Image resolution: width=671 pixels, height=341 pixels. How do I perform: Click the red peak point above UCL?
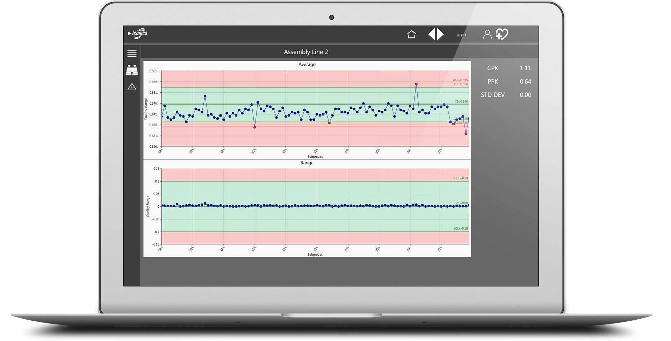pos(416,84)
